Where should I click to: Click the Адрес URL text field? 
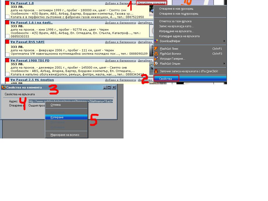(x=71, y=101)
